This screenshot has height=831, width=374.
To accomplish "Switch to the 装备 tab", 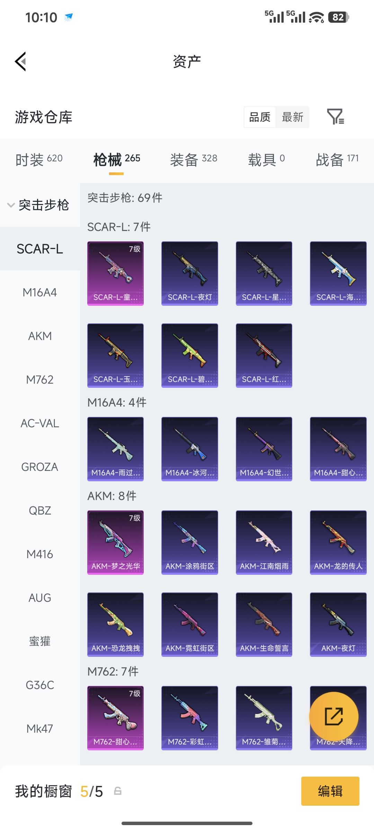I will pos(194,160).
